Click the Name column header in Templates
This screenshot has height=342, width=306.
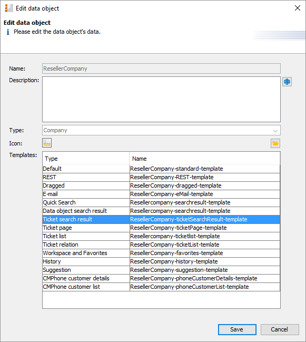[x=204, y=159]
